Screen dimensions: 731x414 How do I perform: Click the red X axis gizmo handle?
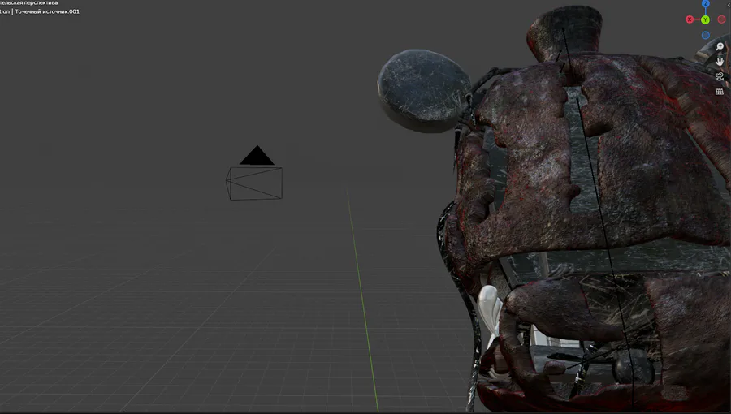(690, 19)
